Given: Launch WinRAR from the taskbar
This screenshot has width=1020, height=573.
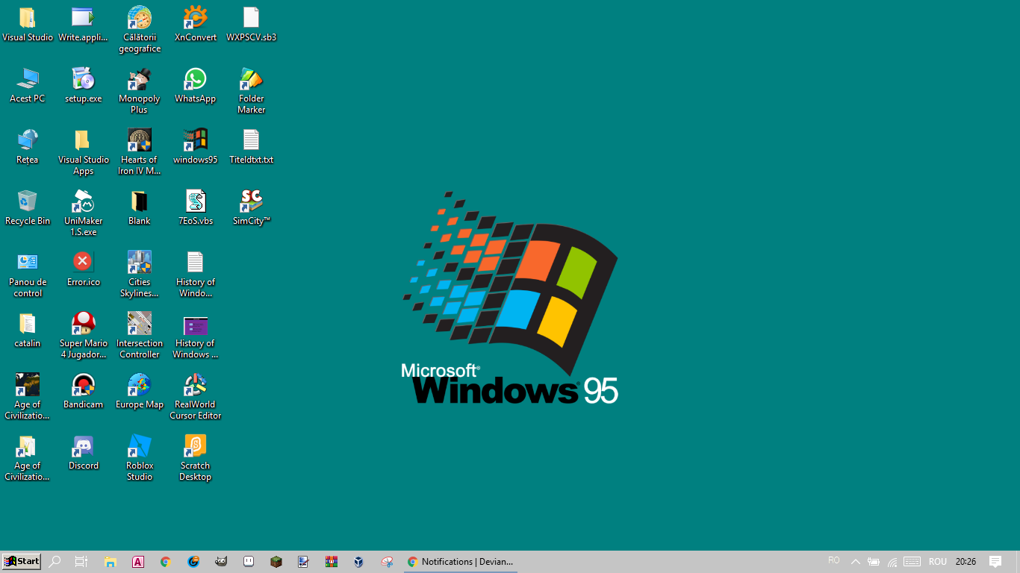Looking at the screenshot, I should [332, 562].
